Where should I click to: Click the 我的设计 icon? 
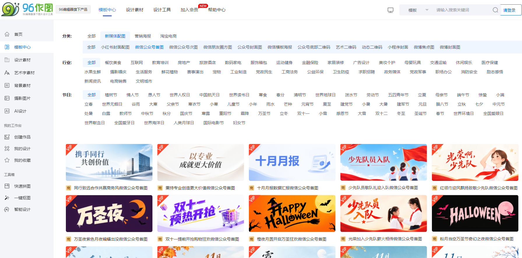click(7, 148)
